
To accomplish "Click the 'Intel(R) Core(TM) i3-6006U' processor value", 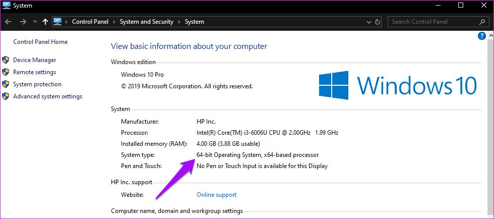I will pyautogui.click(x=268, y=133).
